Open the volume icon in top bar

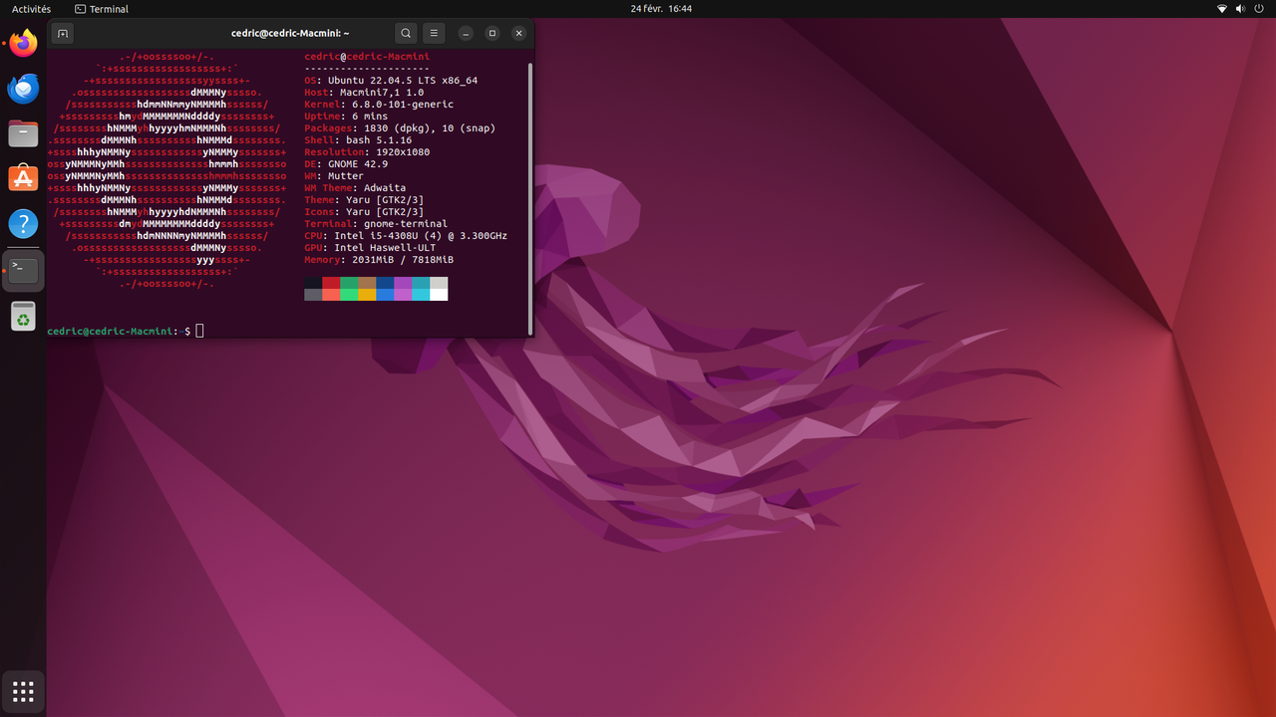pyautogui.click(x=1241, y=9)
